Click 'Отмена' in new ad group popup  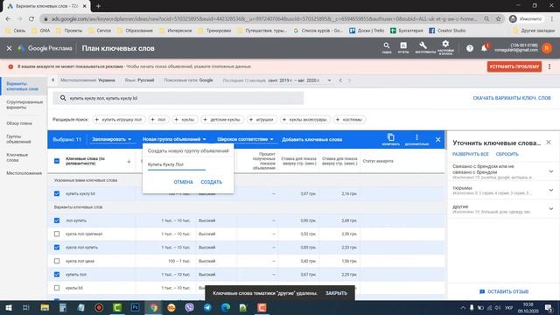pos(183,182)
